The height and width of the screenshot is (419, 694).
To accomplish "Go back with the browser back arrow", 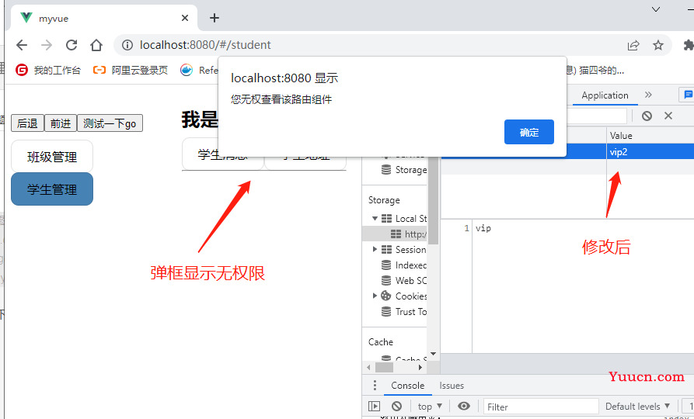I will 22,45.
